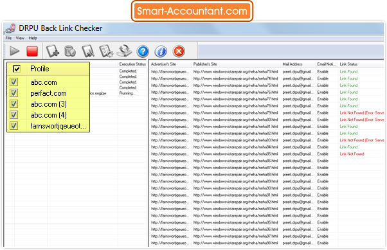Open Help with the blue question icon
The image size is (387, 250).
pyautogui.click(x=143, y=51)
